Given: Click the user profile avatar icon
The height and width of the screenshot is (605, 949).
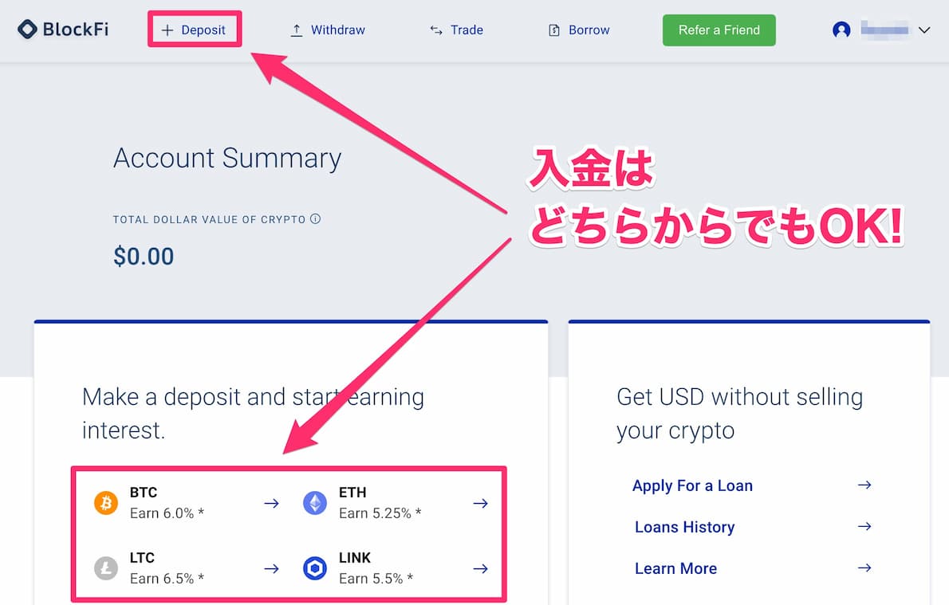Looking at the screenshot, I should coord(841,29).
